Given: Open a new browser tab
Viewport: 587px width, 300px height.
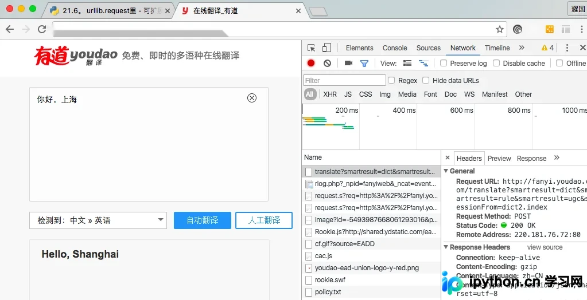Looking at the screenshot, I should pyautogui.click(x=318, y=11).
